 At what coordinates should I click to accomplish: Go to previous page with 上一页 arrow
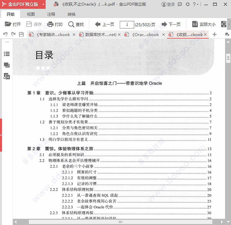click(105, 24)
